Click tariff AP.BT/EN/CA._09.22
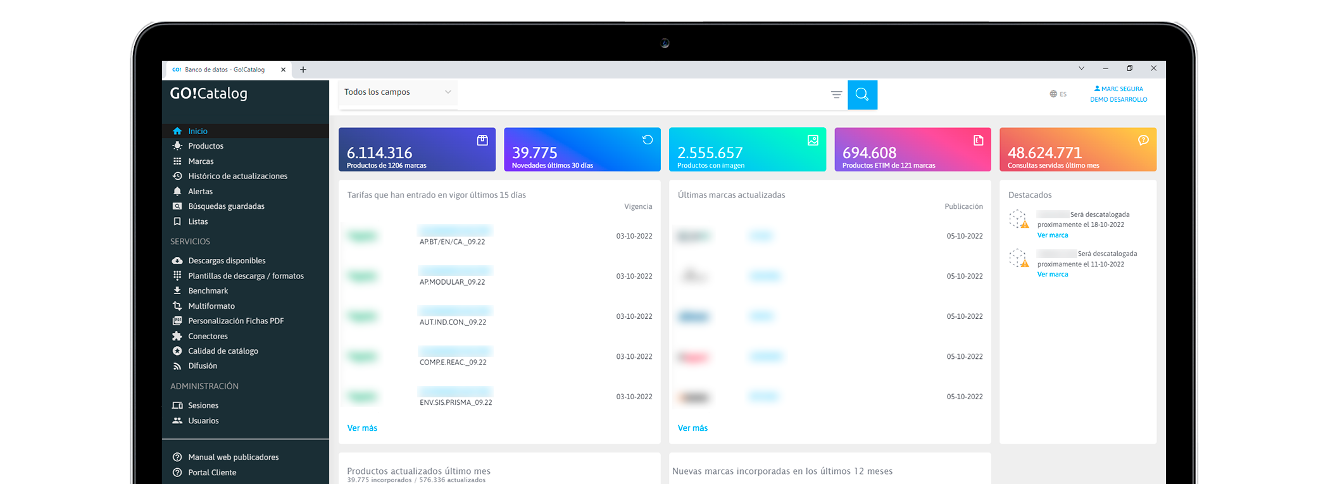This screenshot has height=484, width=1328. point(453,242)
